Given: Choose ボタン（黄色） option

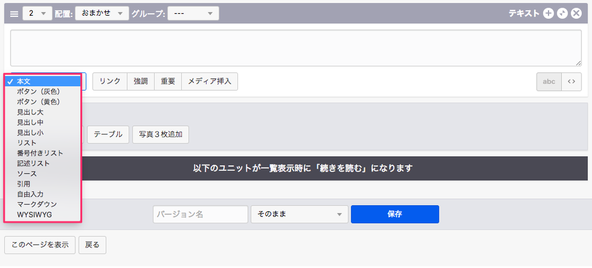Looking at the screenshot, I should [43, 102].
